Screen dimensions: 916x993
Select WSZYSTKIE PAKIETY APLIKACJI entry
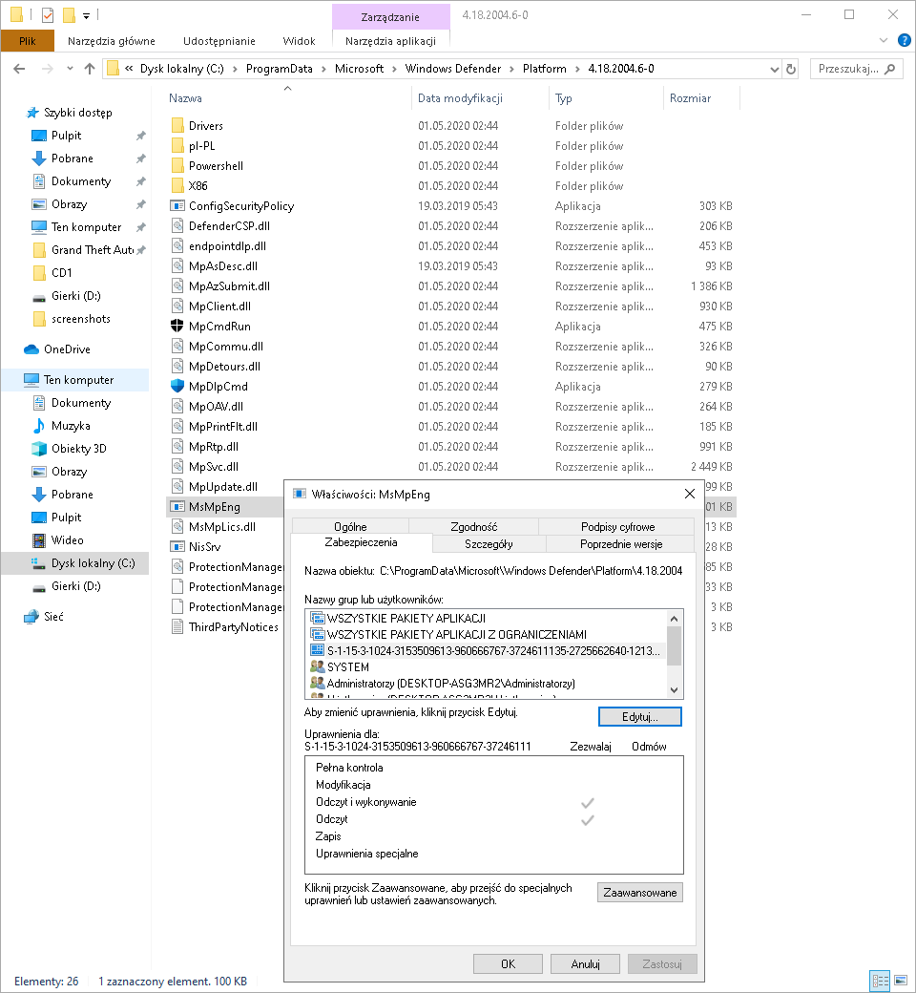398,618
